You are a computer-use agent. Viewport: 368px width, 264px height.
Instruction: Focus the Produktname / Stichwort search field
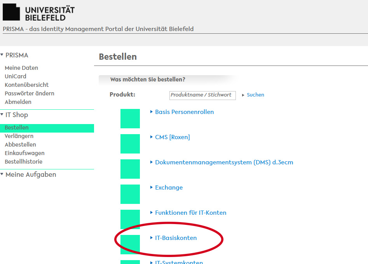202,95
